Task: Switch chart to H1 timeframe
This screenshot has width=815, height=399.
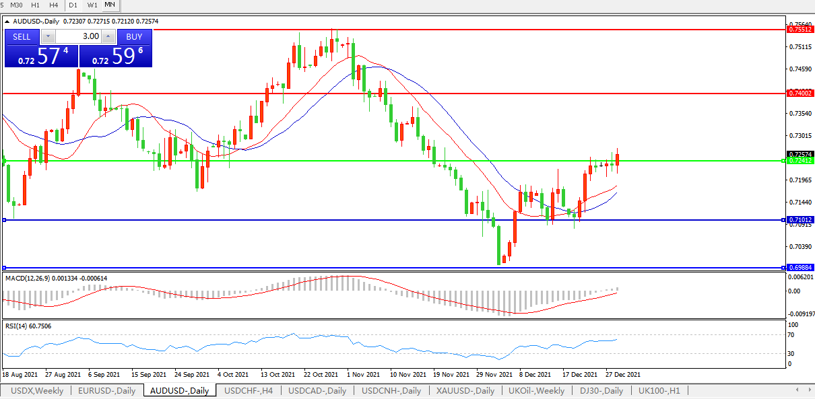Action: (x=36, y=5)
